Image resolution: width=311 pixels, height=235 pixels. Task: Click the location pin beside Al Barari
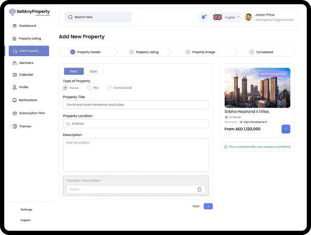(226, 117)
